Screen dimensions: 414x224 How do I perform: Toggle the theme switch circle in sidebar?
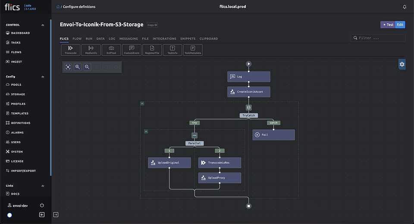coord(9,215)
